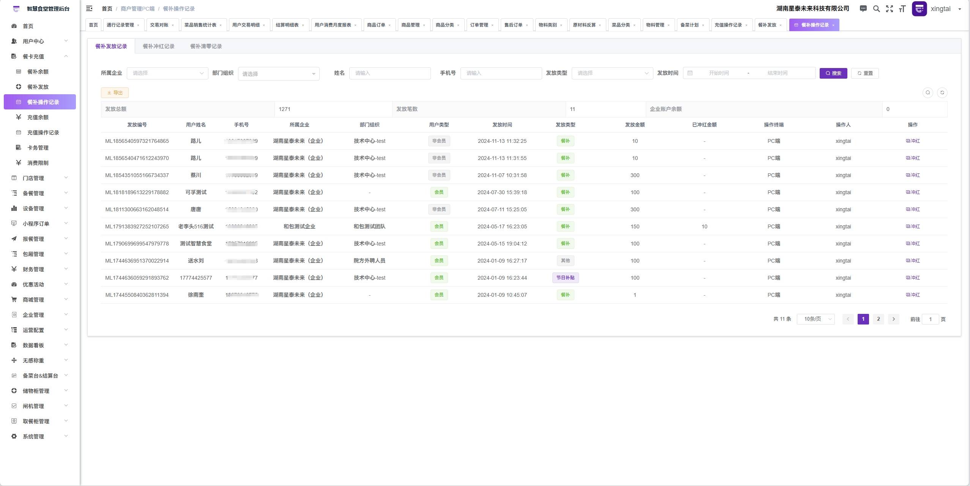This screenshot has height=486, width=970.
Task: Click the table search toggle circle icon
Action: [x=928, y=92]
